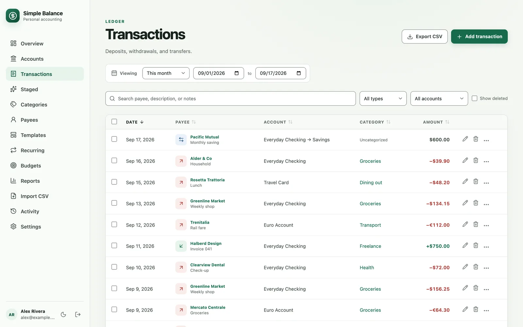Image resolution: width=523 pixels, height=327 pixels.
Task: Edit the Trenitalia transaction
Action: click(x=465, y=224)
